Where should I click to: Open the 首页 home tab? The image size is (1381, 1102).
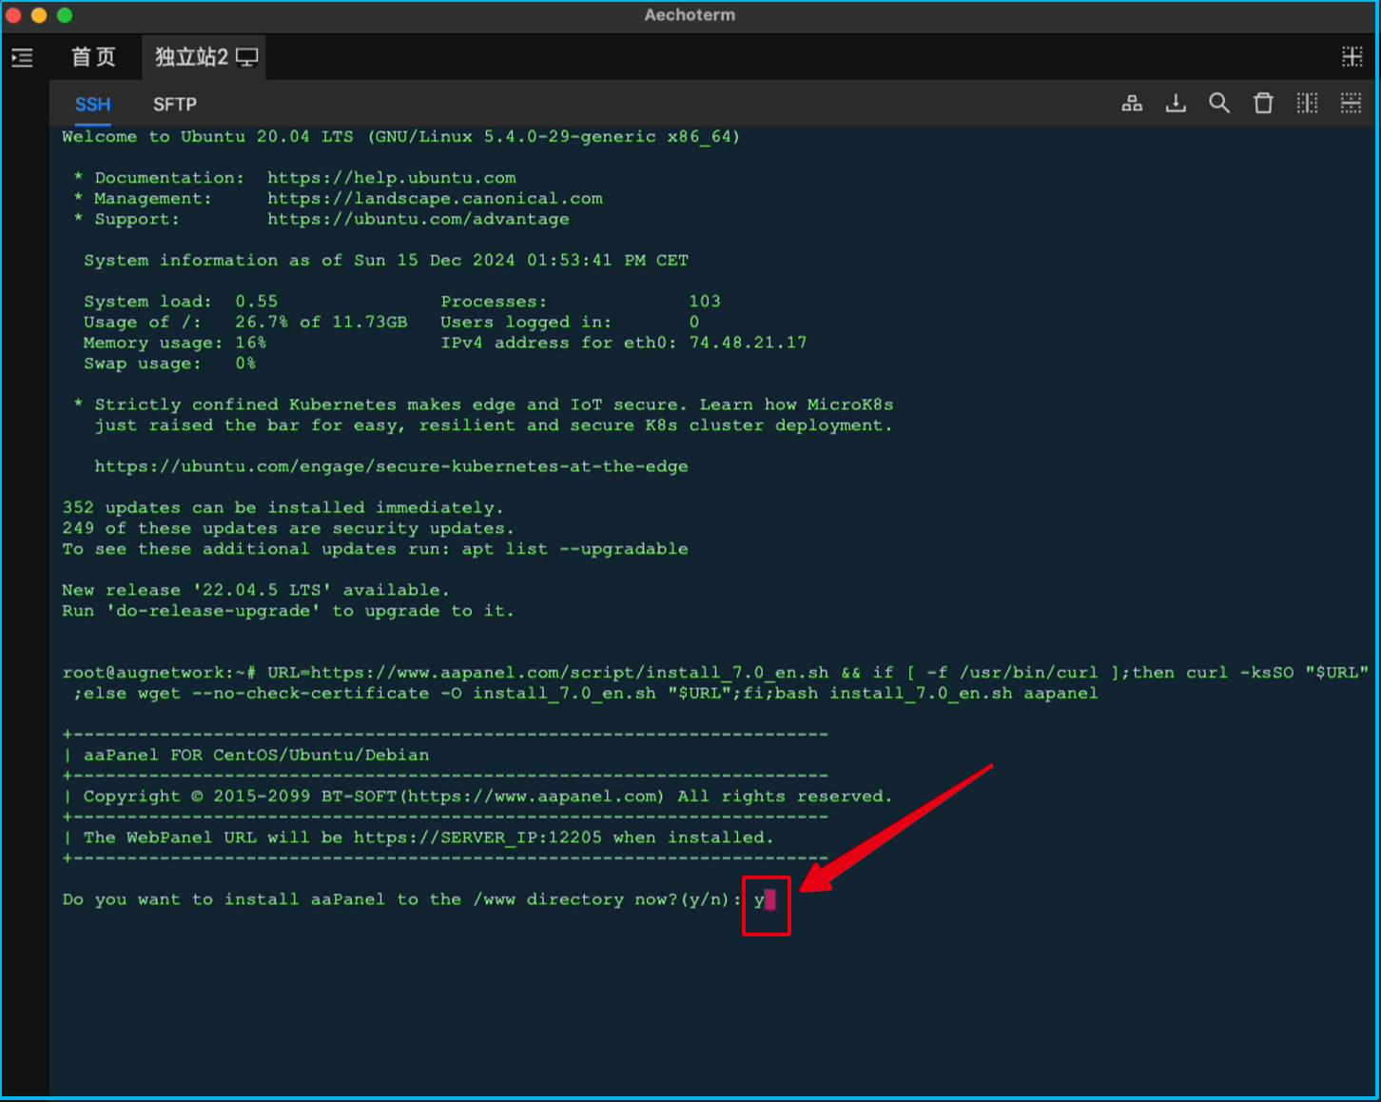(x=93, y=57)
